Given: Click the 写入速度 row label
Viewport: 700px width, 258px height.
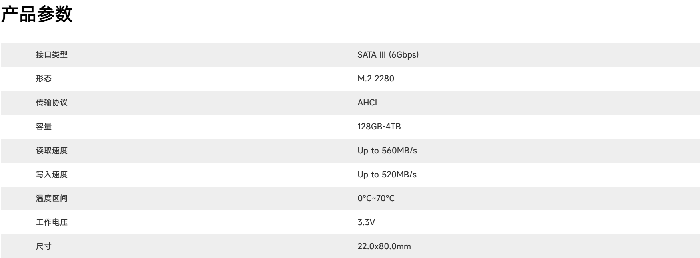Looking at the screenshot, I should point(52,175).
